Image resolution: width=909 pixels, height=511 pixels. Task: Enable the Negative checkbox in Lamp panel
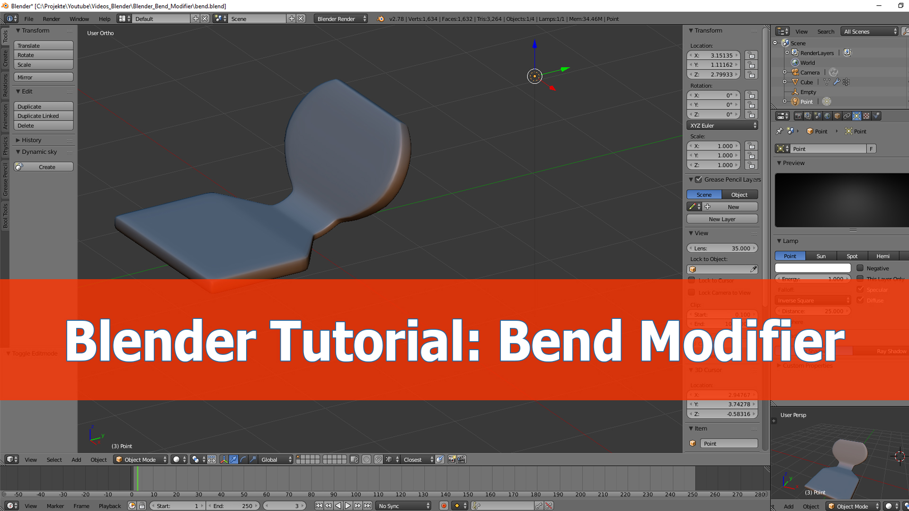tap(860, 268)
